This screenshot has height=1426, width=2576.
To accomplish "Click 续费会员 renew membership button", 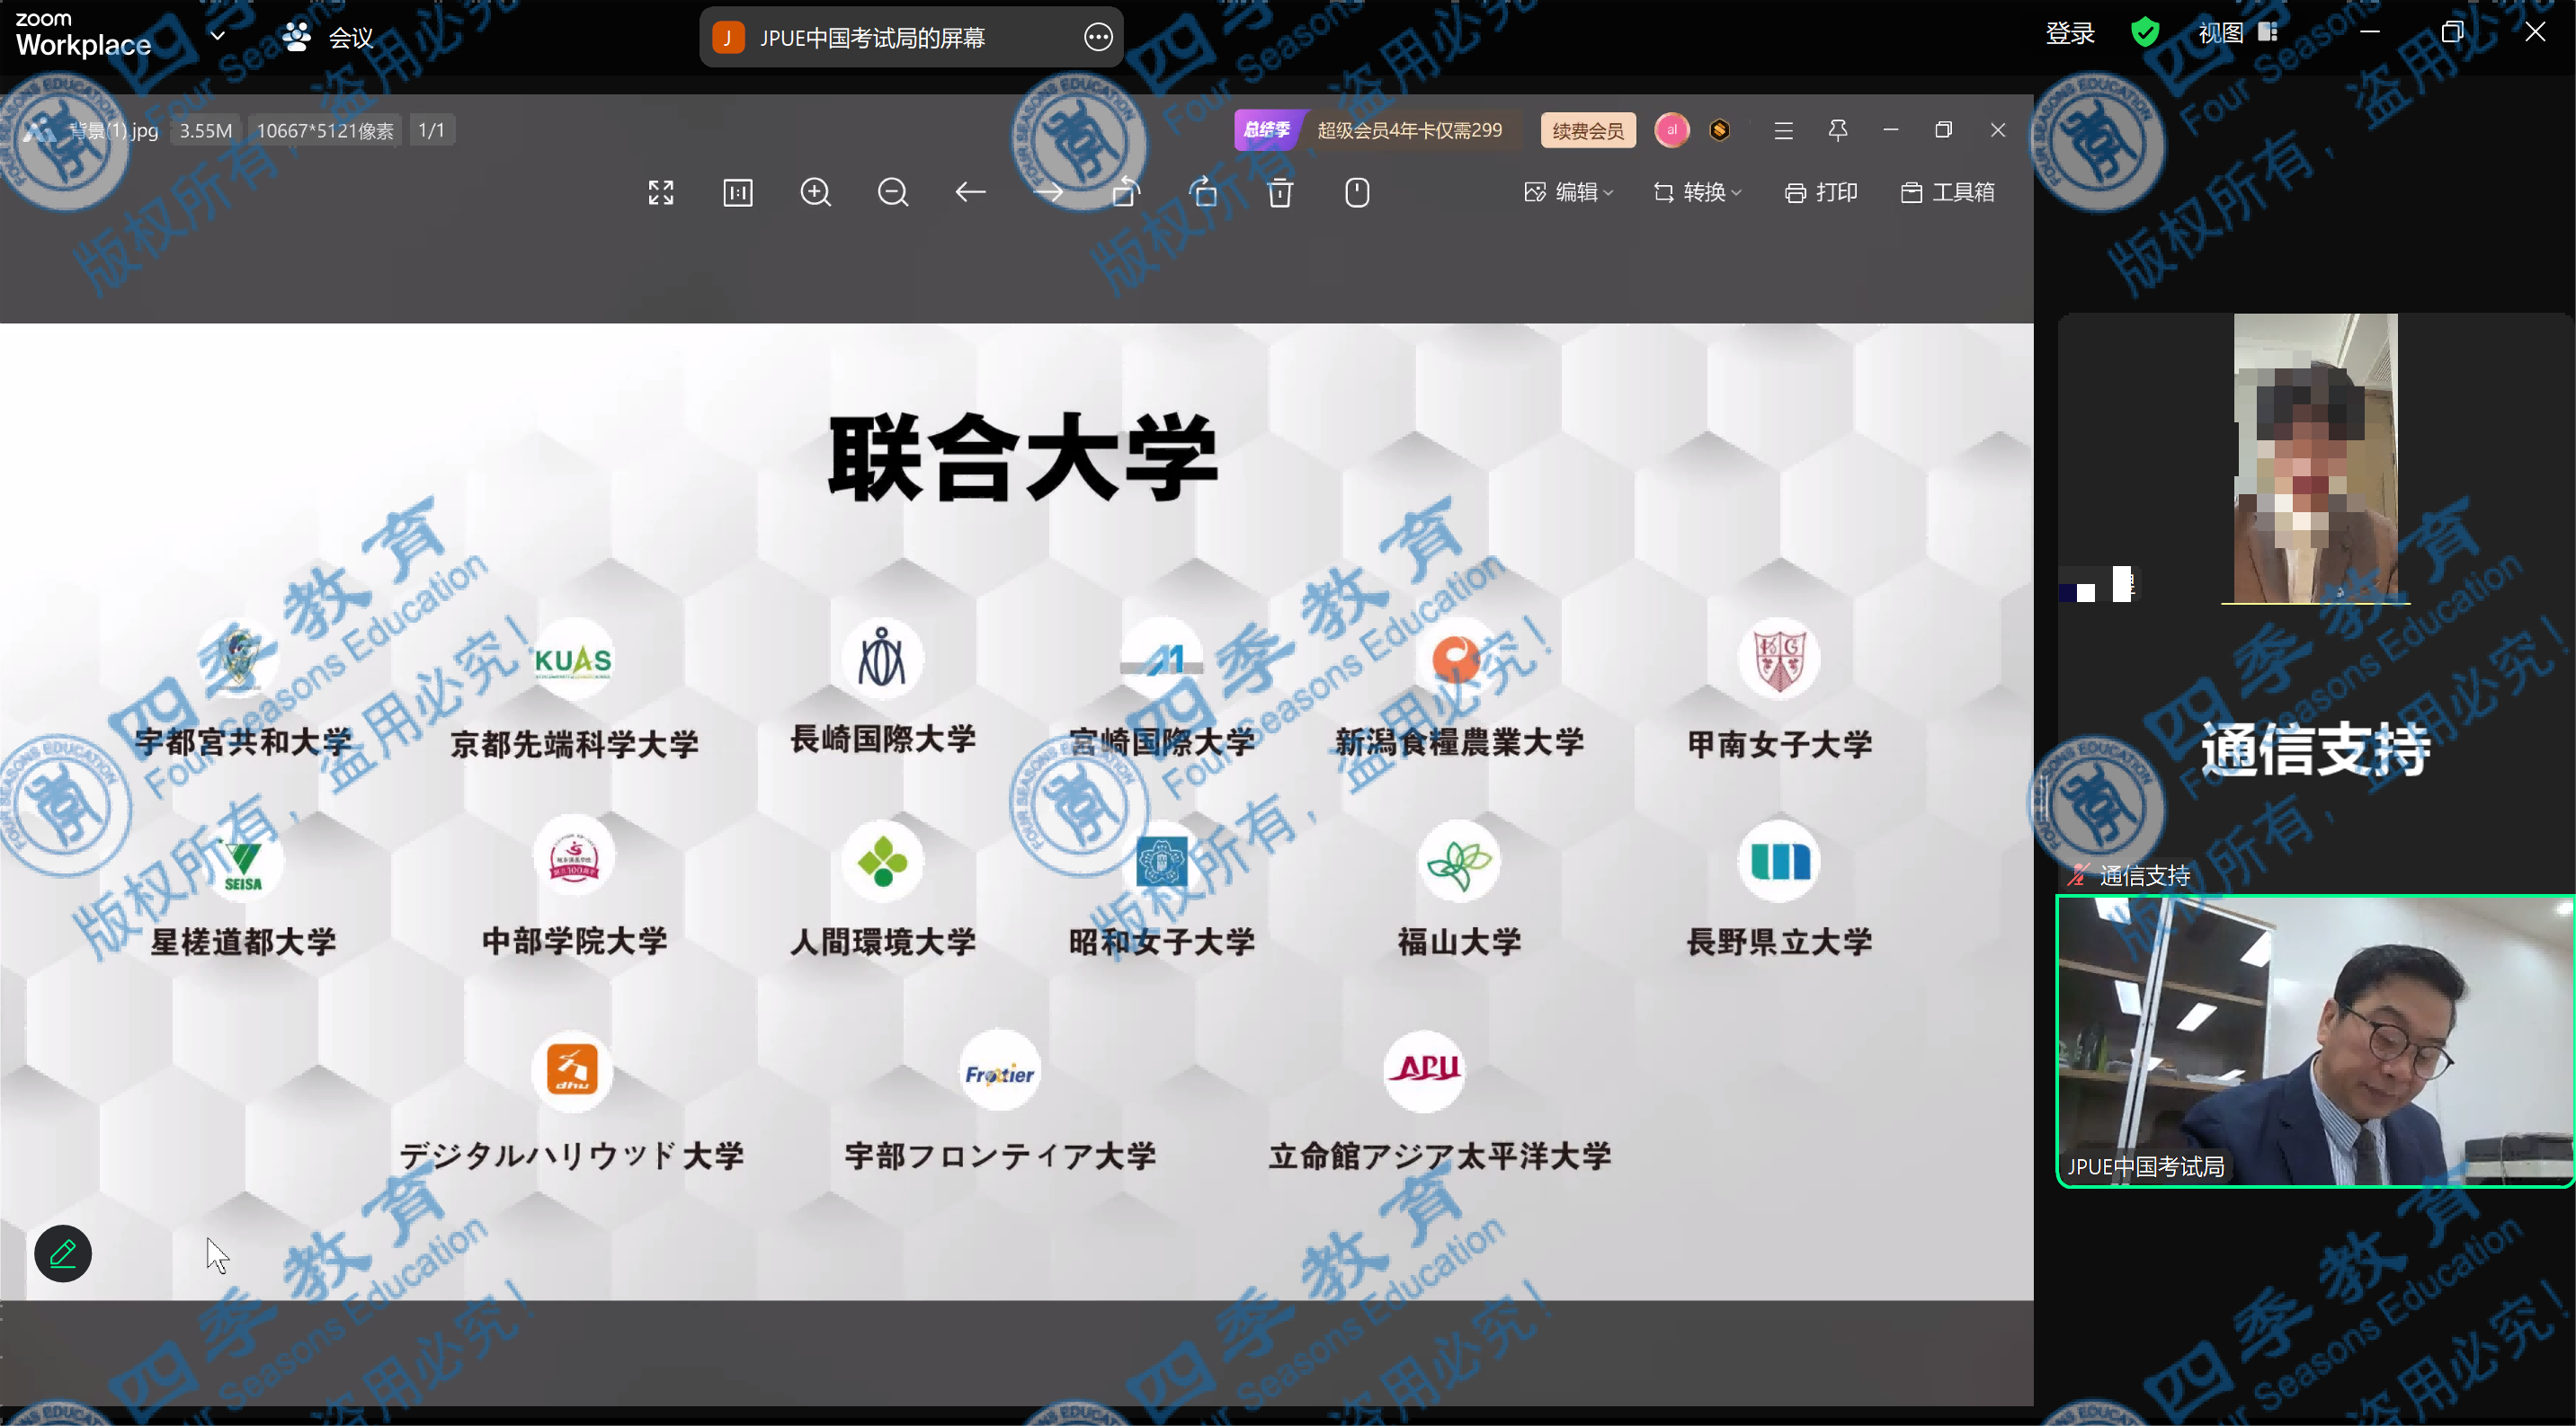I will tap(1588, 130).
